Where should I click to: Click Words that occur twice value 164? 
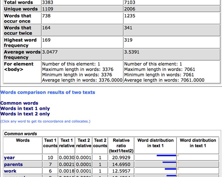pos(46,28)
